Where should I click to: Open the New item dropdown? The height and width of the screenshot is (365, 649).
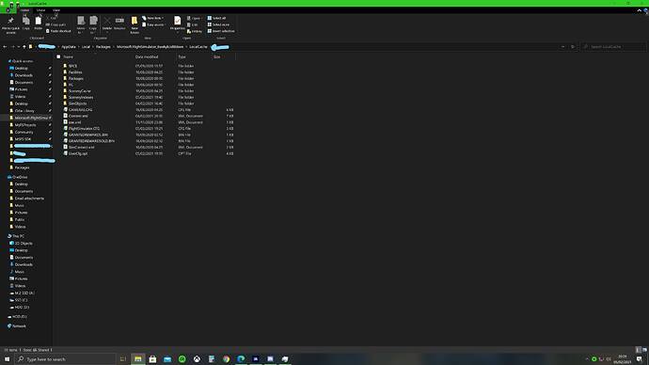tap(152, 18)
